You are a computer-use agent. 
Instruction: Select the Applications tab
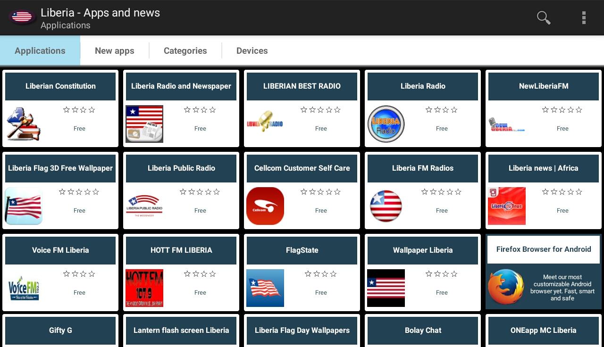click(40, 51)
